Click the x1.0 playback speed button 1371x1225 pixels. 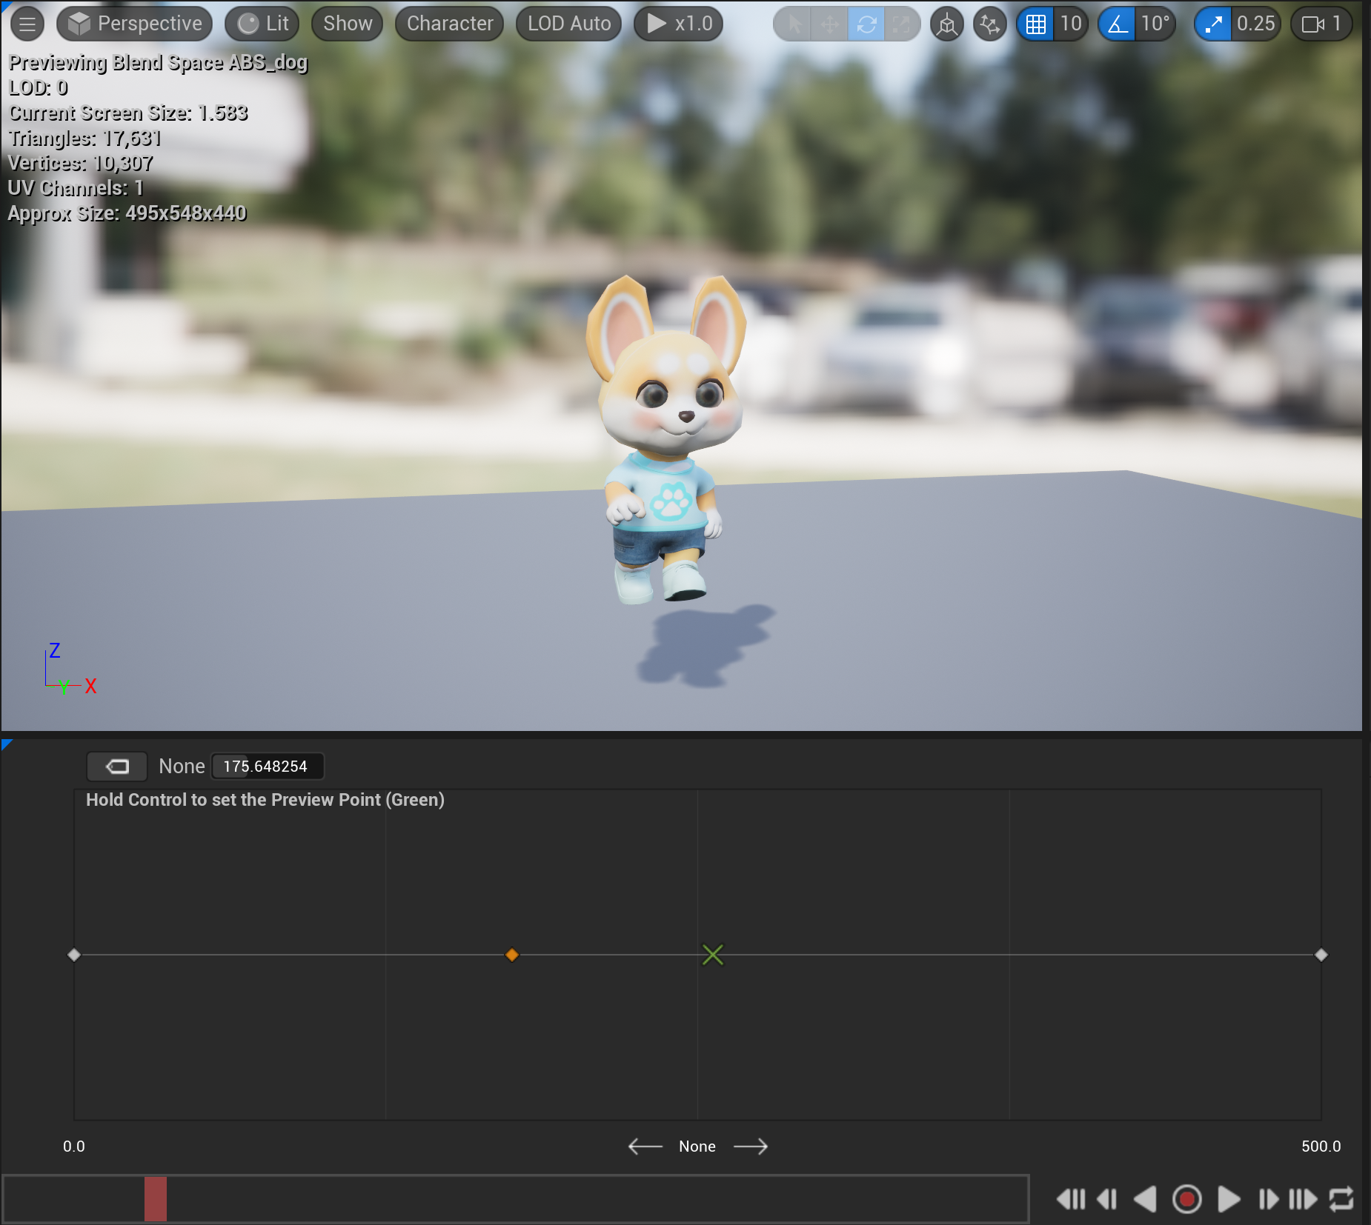coord(678,24)
